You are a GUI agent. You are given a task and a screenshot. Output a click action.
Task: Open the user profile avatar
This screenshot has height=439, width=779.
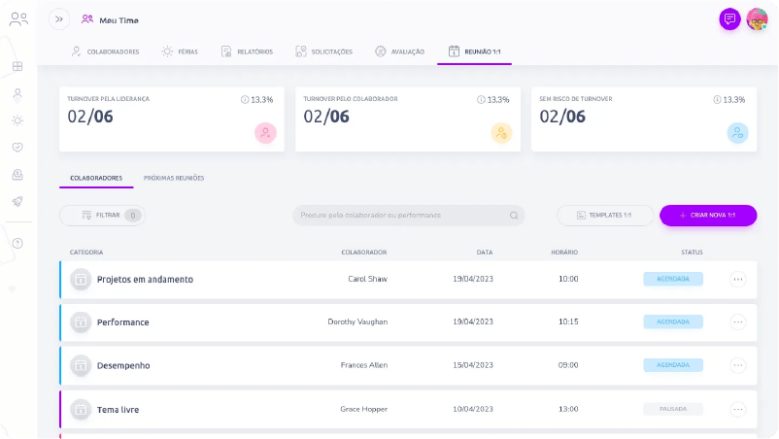click(x=757, y=19)
